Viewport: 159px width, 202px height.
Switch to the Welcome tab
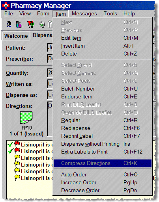16,36
